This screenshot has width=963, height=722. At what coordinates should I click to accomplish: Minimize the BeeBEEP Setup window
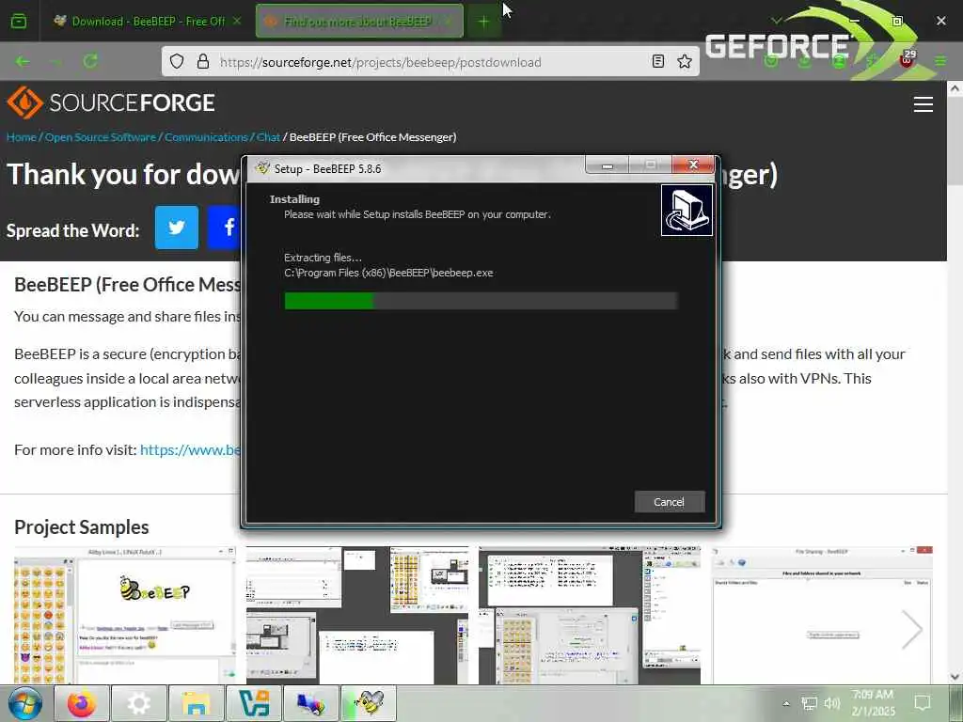(x=607, y=165)
